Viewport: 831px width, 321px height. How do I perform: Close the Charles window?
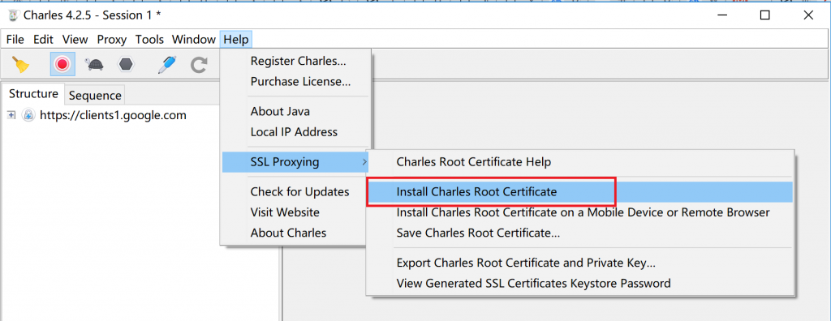point(808,15)
